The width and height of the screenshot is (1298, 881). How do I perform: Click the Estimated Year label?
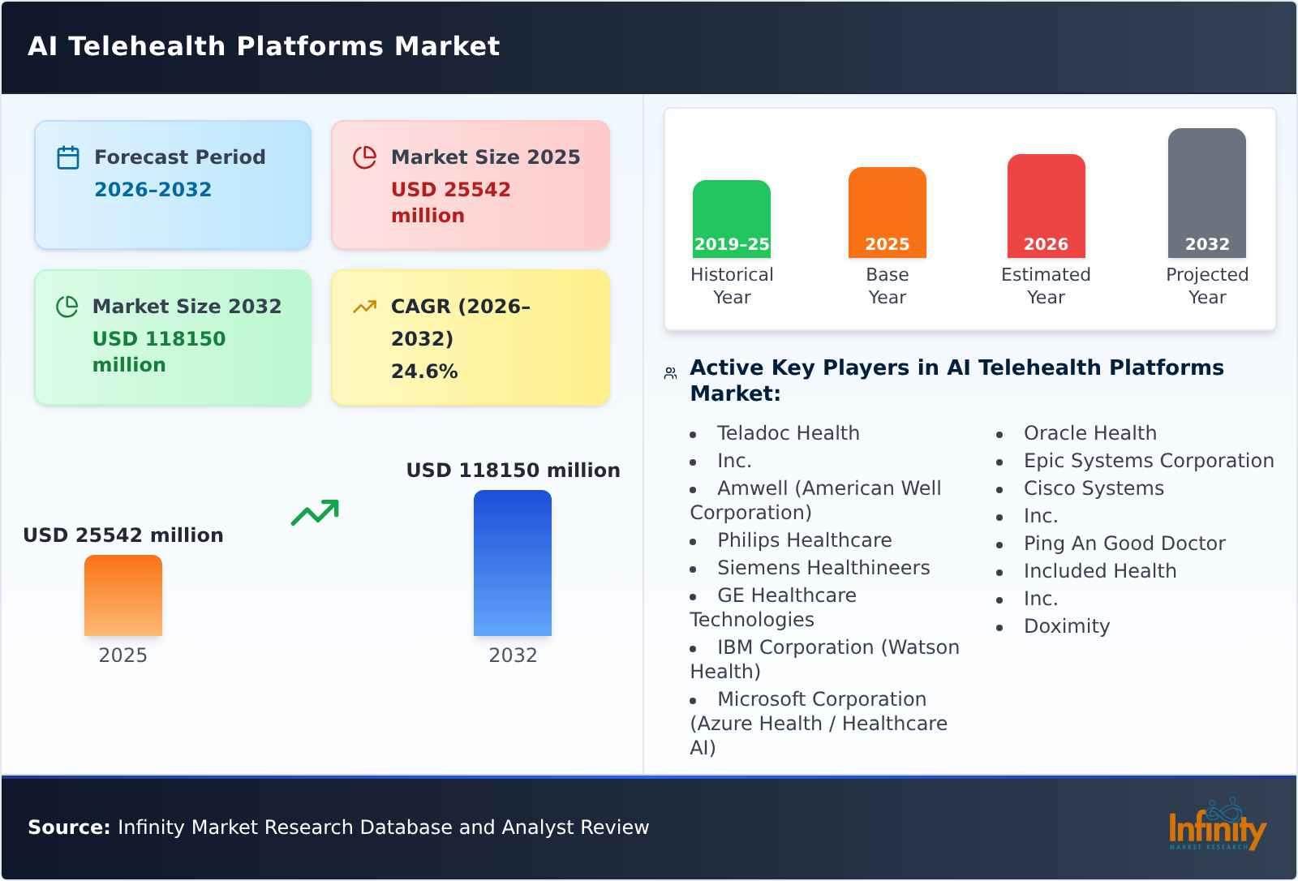click(x=1047, y=286)
